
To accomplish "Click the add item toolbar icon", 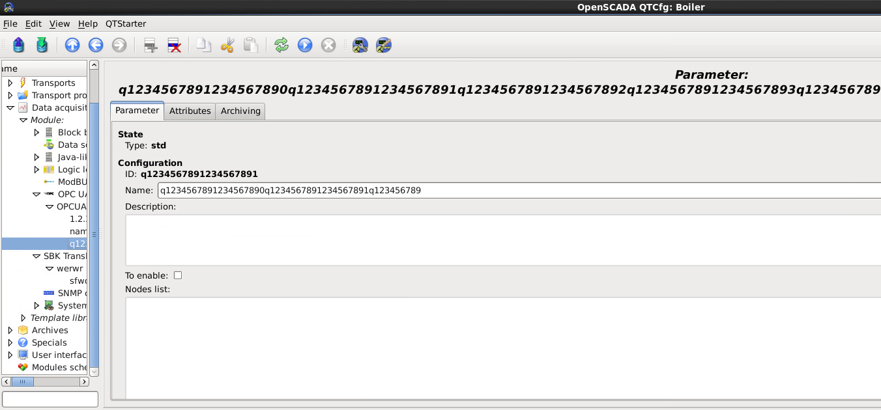I will (x=151, y=45).
